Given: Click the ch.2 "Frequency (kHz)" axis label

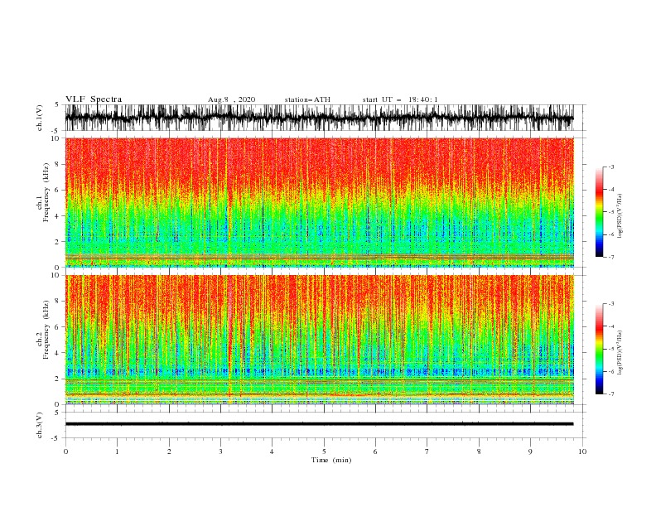Looking at the screenshot, I should pos(46,330).
